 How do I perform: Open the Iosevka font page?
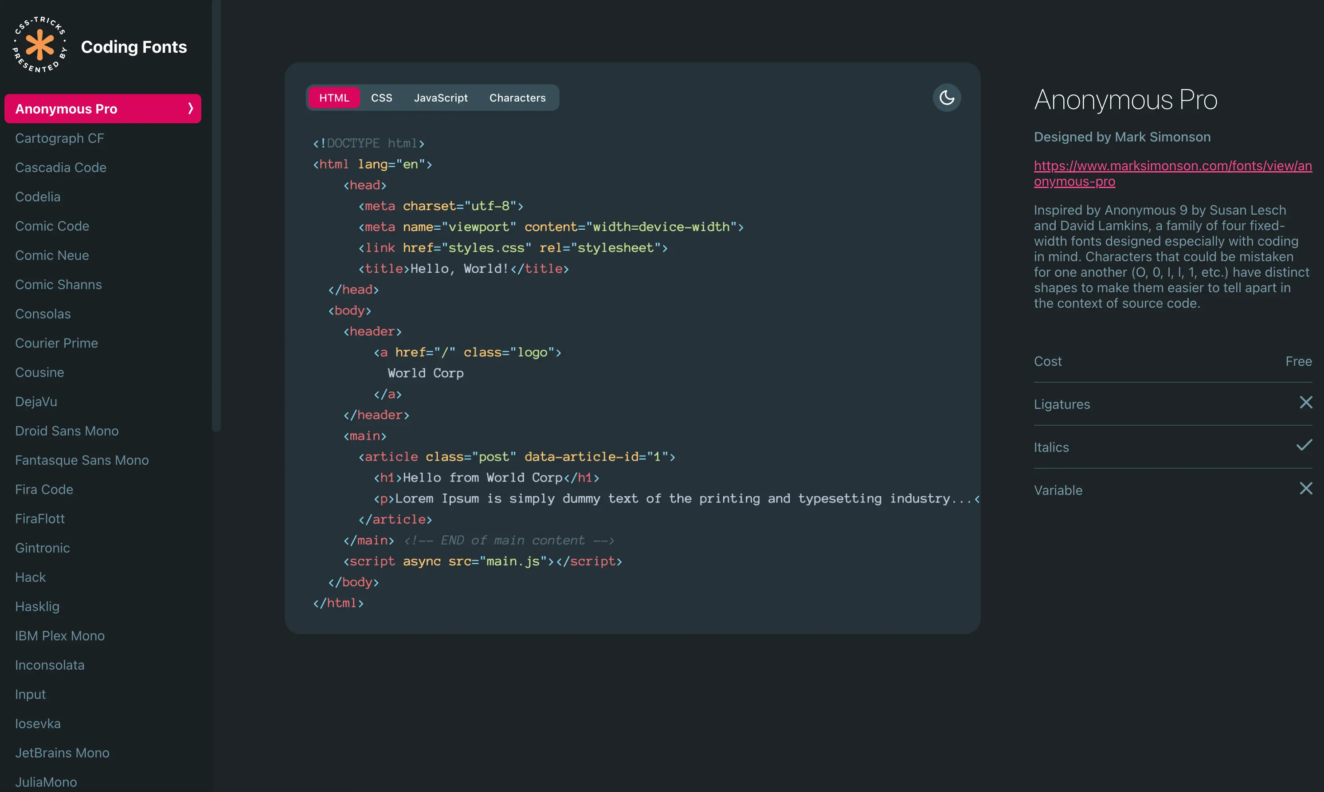[x=38, y=724]
